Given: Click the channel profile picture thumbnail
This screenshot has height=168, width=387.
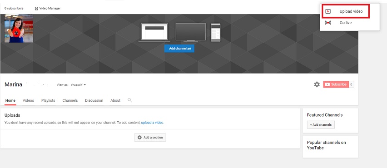Looking at the screenshot, I should pyautogui.click(x=19, y=28).
